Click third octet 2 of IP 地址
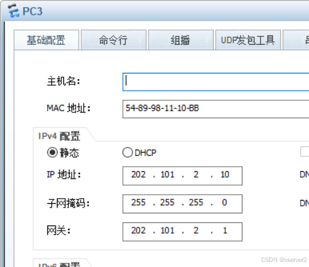309x267 pixels. point(196,175)
